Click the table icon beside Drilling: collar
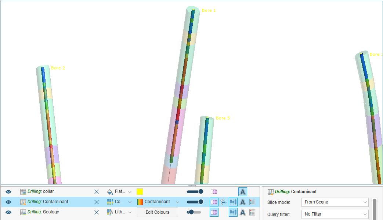 tap(23, 192)
